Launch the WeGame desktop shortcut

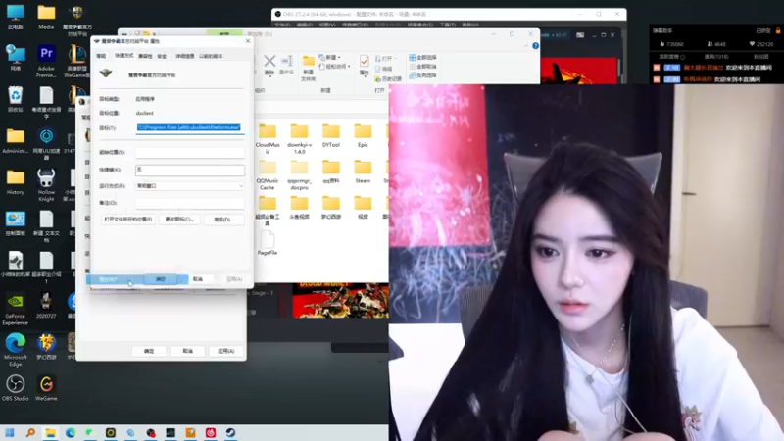(46, 388)
